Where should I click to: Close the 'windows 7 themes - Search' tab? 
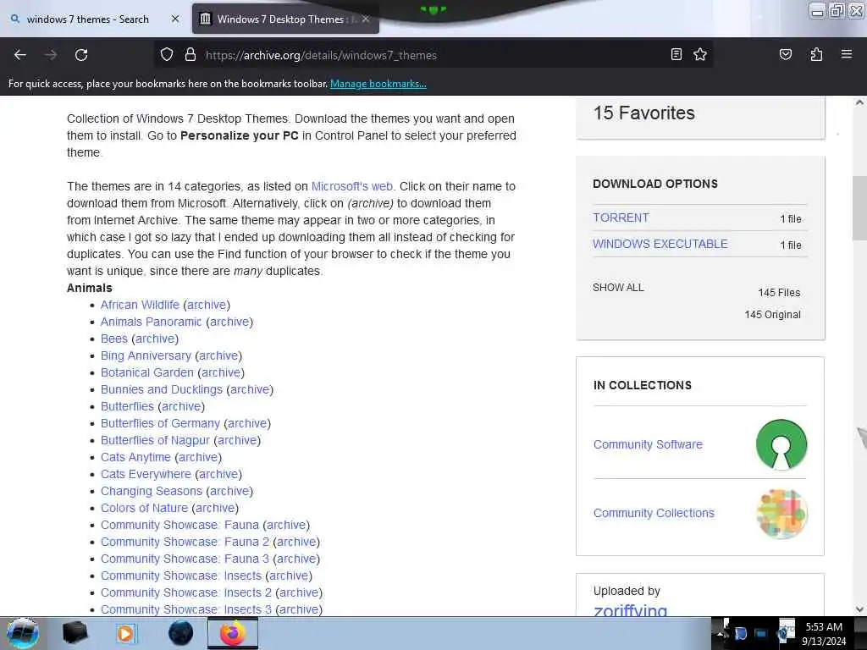tap(175, 19)
